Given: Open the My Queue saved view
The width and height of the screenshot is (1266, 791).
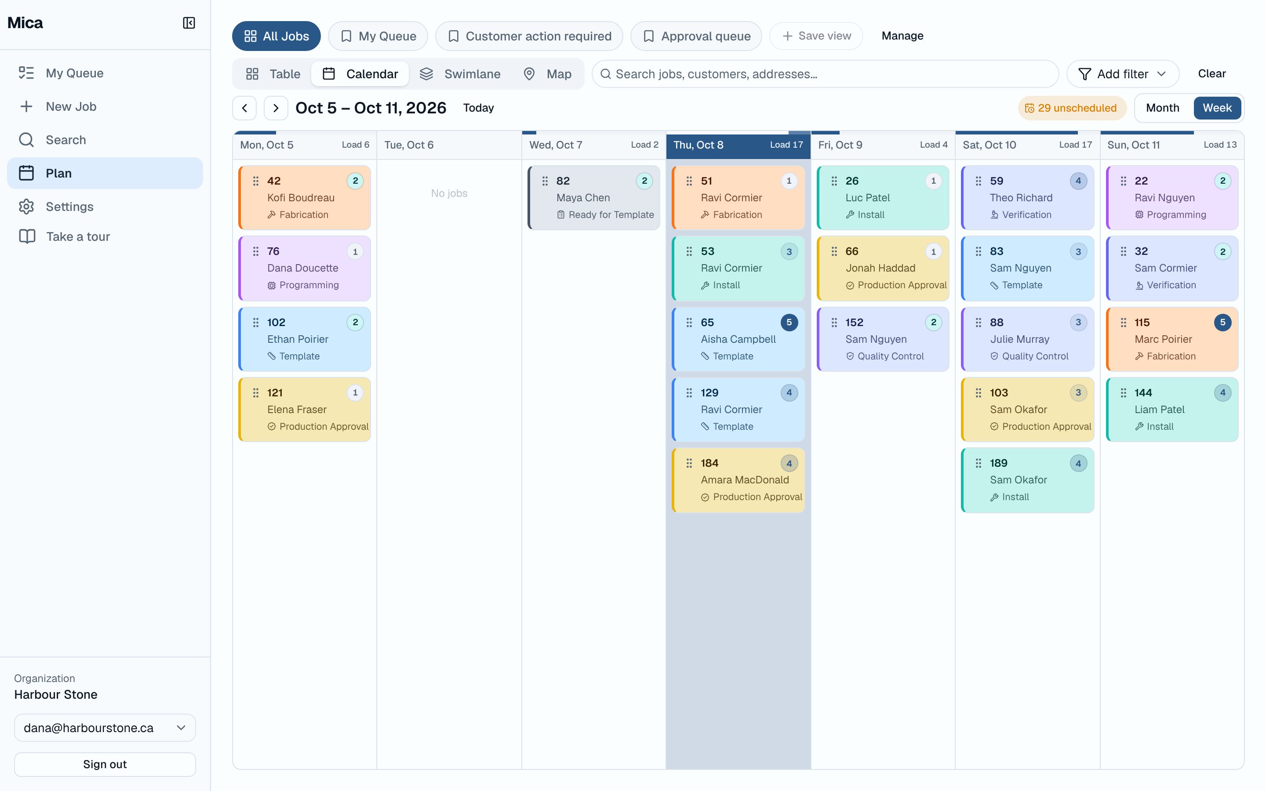Looking at the screenshot, I should click(378, 36).
